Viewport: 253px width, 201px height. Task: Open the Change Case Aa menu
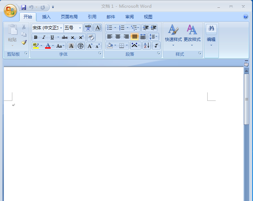[x=60, y=46]
